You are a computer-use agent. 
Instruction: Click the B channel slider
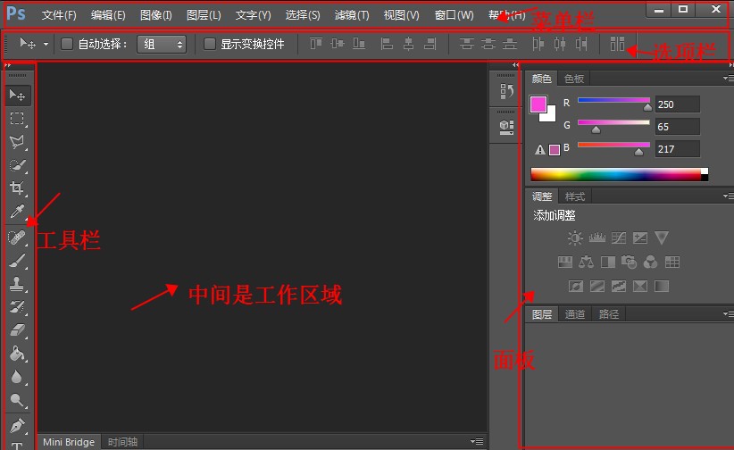coord(613,145)
